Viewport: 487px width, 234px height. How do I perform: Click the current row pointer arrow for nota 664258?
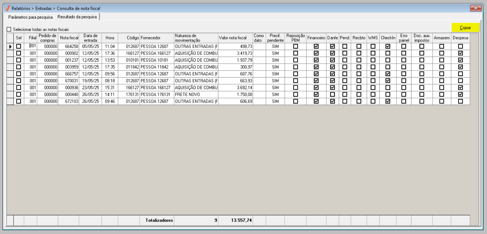point(10,46)
